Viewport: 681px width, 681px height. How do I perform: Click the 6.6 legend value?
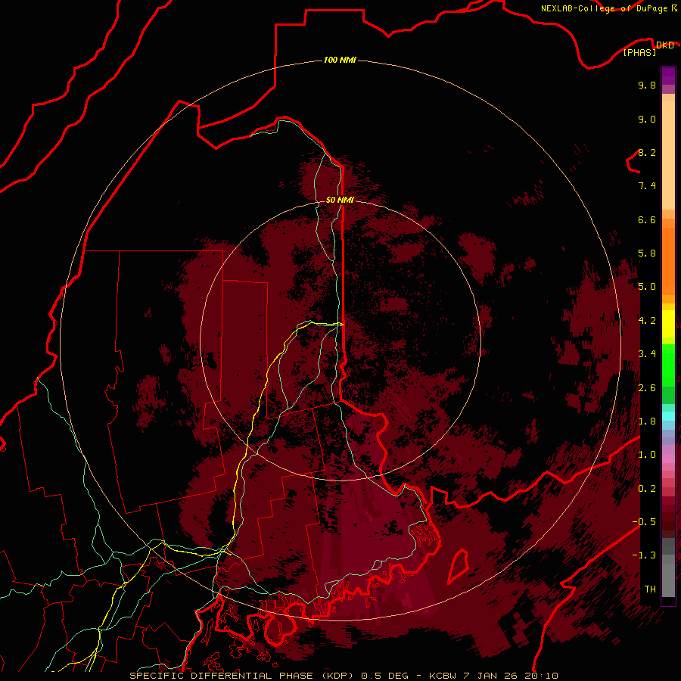click(647, 219)
